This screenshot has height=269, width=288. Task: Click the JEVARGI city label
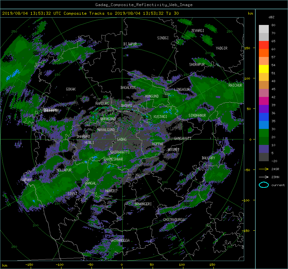click(x=197, y=31)
